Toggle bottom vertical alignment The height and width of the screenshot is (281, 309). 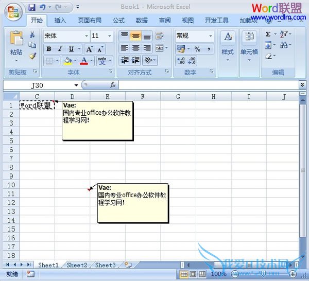click(x=147, y=36)
